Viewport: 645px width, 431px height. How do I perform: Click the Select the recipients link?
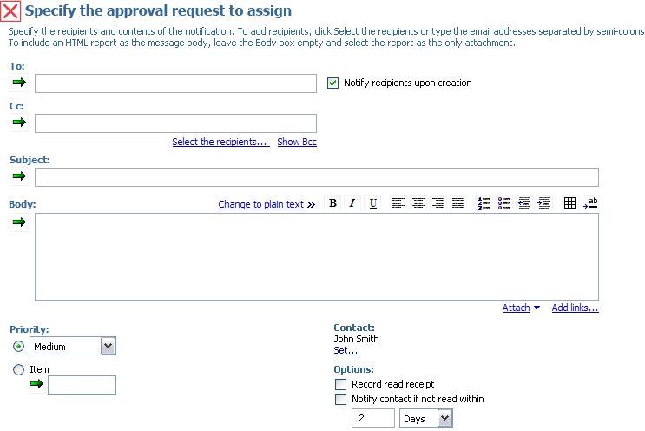coord(220,142)
